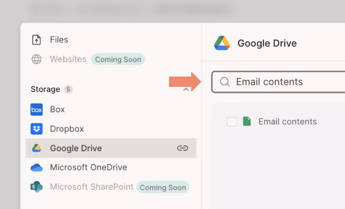Click the Google Drive link icon

pyautogui.click(x=182, y=148)
